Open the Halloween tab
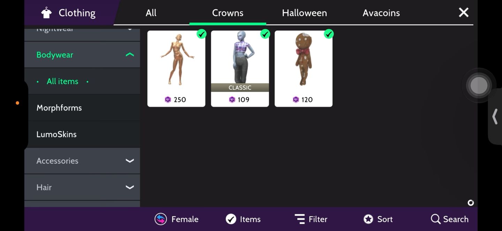The image size is (502, 231). pyautogui.click(x=304, y=13)
